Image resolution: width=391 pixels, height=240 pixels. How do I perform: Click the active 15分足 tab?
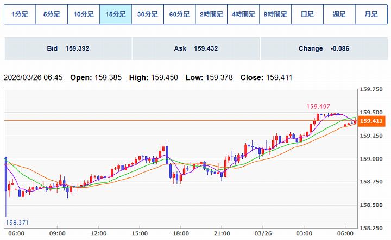(x=116, y=15)
